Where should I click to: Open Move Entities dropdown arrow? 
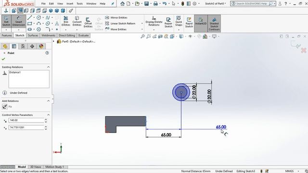point(142,29)
